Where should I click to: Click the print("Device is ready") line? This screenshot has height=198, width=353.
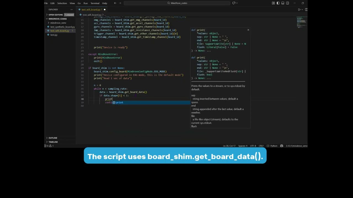110,47
